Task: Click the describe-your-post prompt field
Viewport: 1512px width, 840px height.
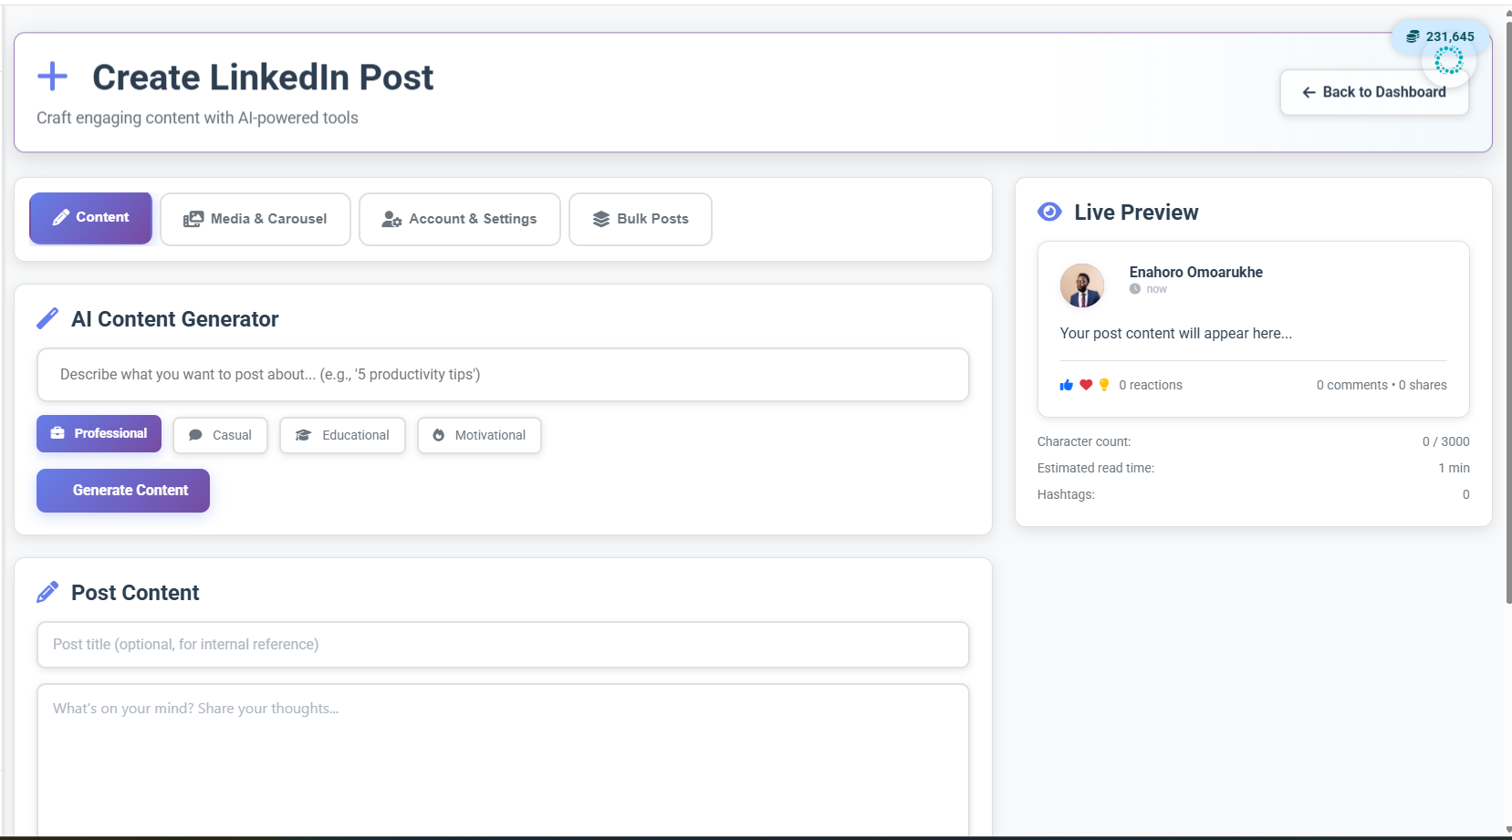Action: (x=502, y=374)
